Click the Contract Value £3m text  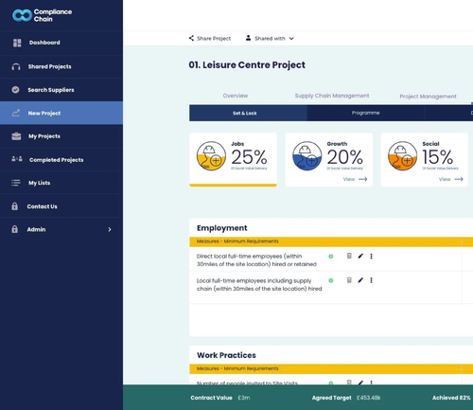click(220, 398)
